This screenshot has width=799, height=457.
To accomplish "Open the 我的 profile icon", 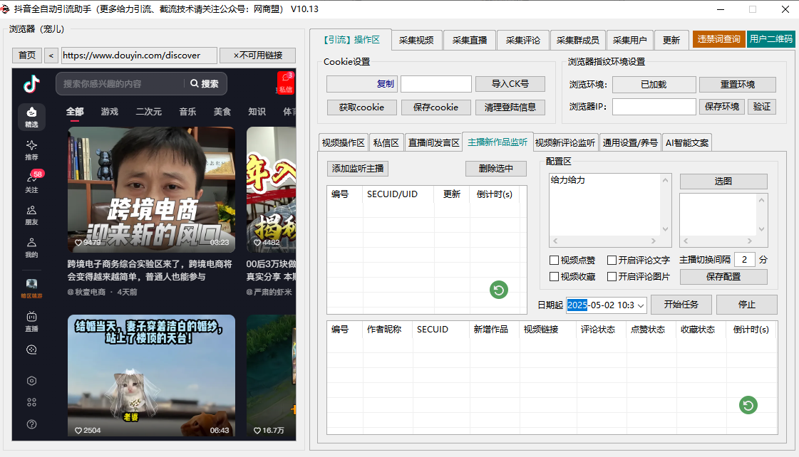I will pos(31,248).
